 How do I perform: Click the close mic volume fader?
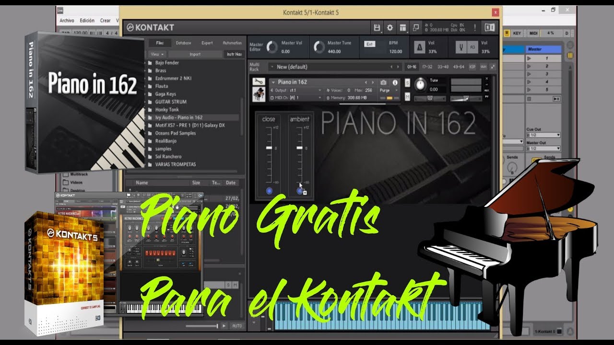269,148
